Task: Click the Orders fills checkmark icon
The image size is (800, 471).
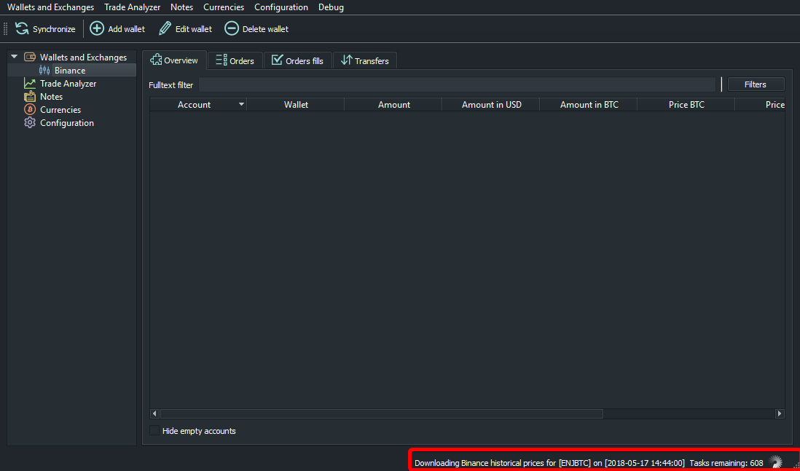Action: point(277,60)
